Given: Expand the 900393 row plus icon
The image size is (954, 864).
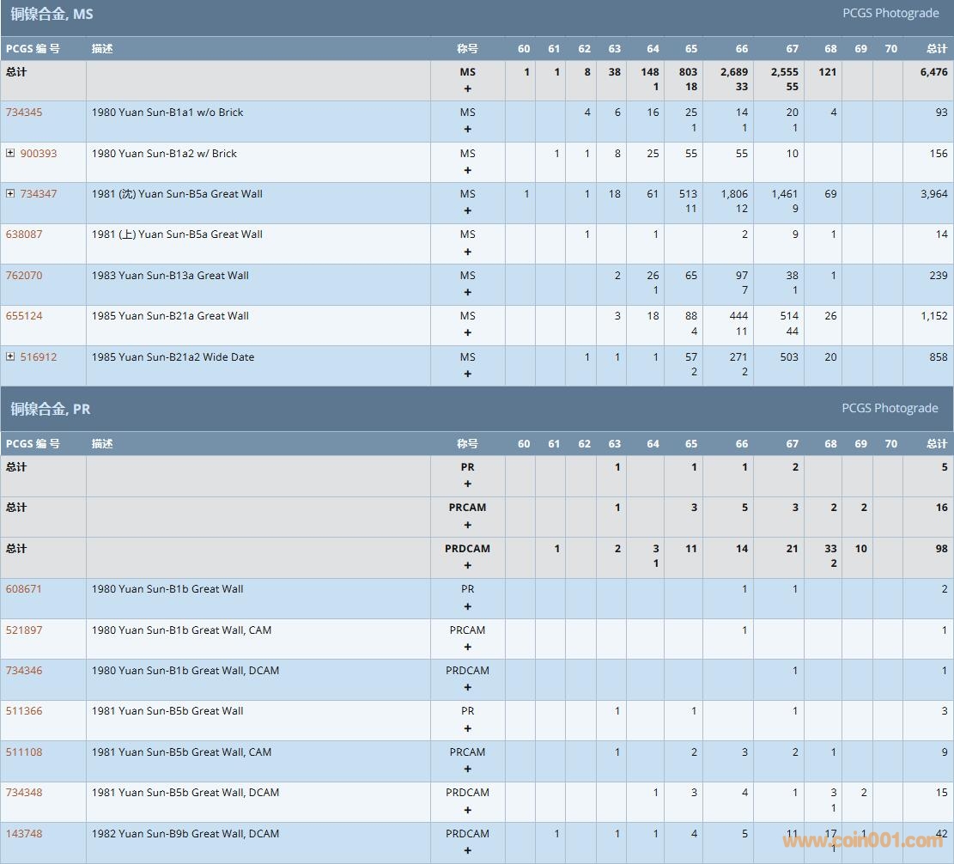Looking at the screenshot, I should coord(10,153).
